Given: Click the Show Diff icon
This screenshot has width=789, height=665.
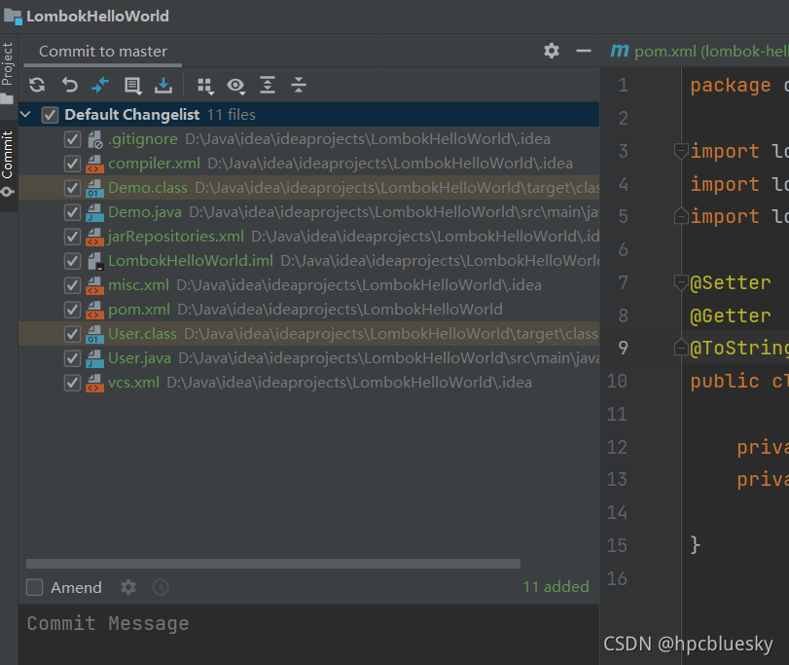Looking at the screenshot, I should (100, 85).
